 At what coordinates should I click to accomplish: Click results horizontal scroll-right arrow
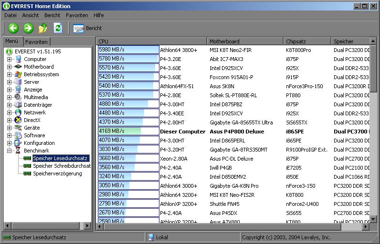(366, 227)
